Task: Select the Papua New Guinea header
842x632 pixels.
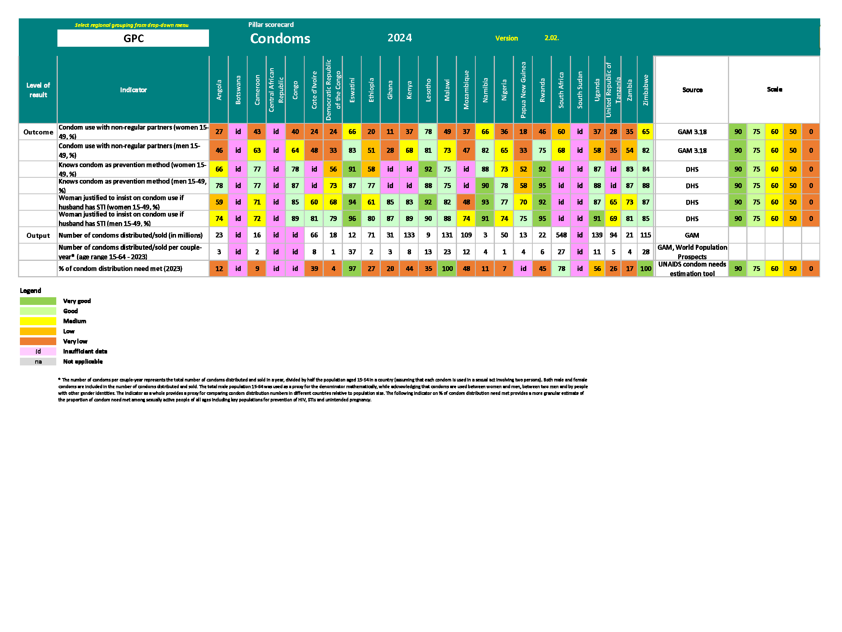Action: [523, 90]
